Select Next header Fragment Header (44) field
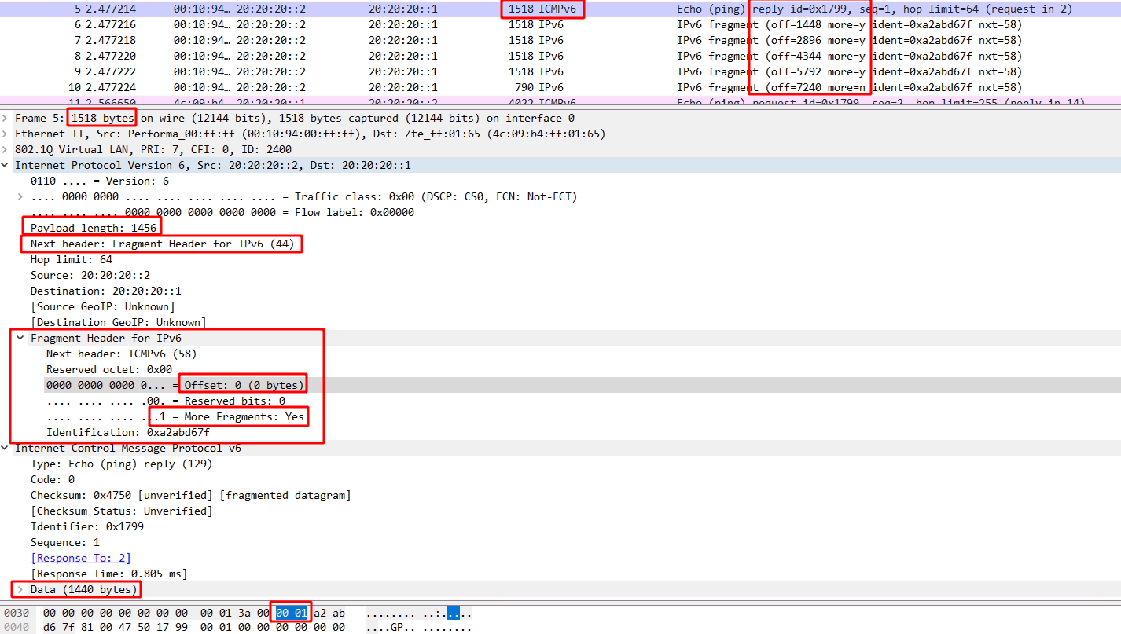This screenshot has height=634, width=1121. coord(163,244)
